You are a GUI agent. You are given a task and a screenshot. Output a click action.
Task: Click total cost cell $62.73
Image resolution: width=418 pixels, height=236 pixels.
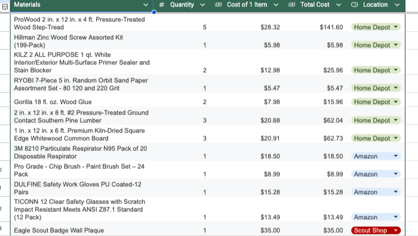(333, 138)
